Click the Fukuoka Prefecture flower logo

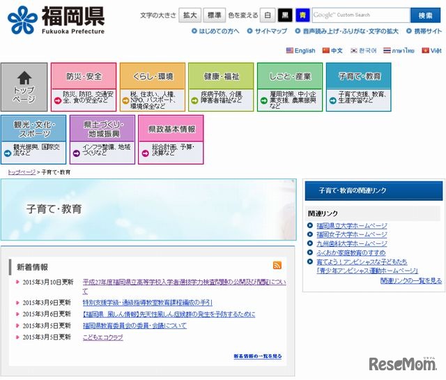pyautogui.click(x=22, y=20)
